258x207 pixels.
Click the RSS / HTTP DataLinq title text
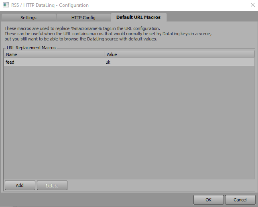[50, 5]
